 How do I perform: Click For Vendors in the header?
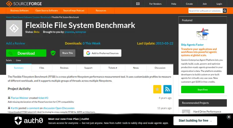155,4
